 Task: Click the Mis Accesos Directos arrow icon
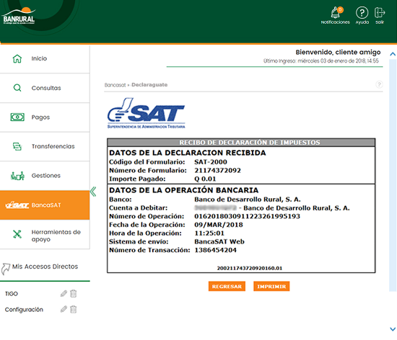6,269
